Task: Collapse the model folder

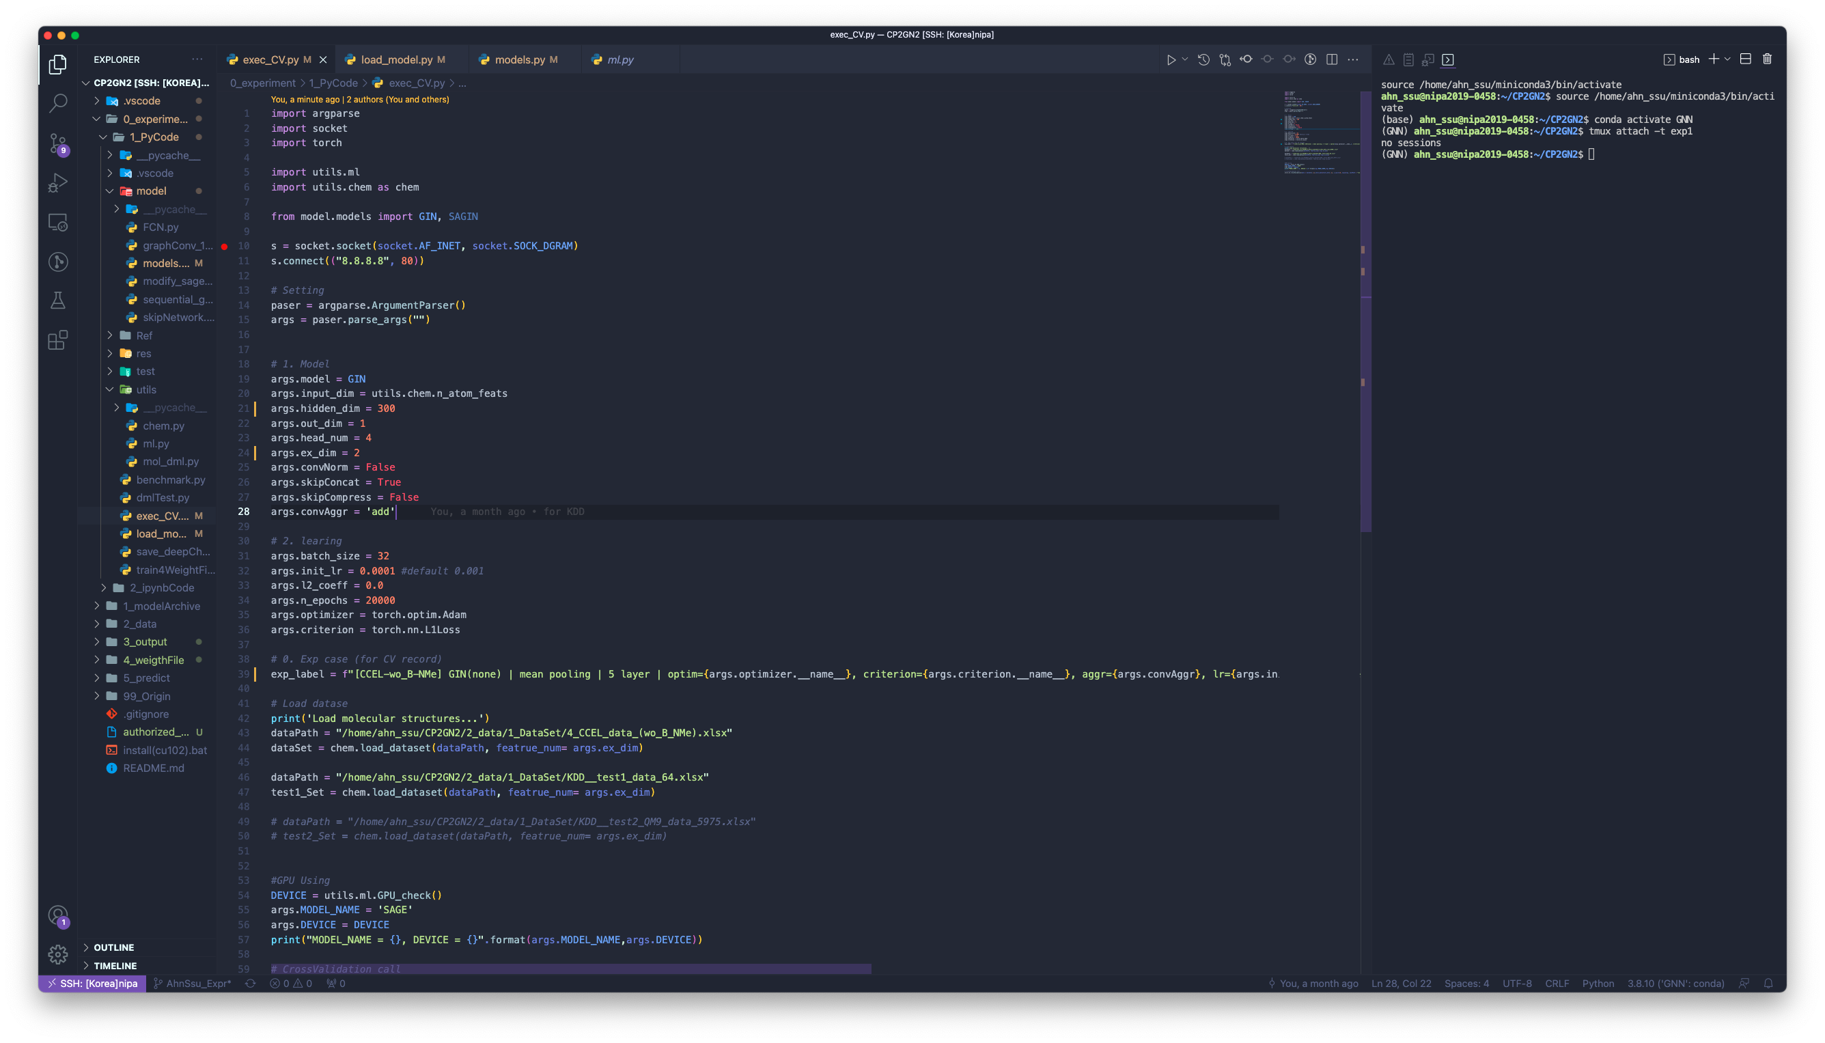Action: click(x=148, y=191)
